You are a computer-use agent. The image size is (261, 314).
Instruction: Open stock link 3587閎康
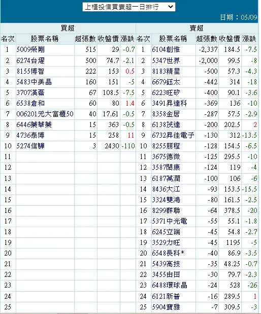[166, 167]
